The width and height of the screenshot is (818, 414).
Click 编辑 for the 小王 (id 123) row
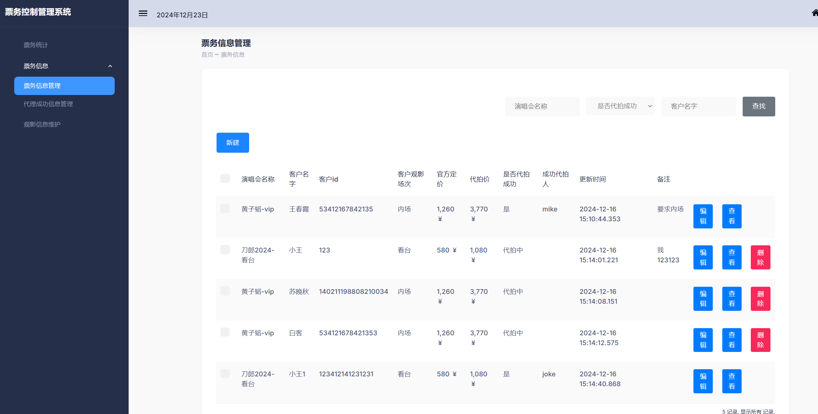pos(703,258)
